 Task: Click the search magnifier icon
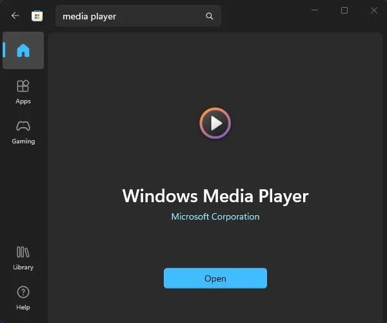pos(209,16)
